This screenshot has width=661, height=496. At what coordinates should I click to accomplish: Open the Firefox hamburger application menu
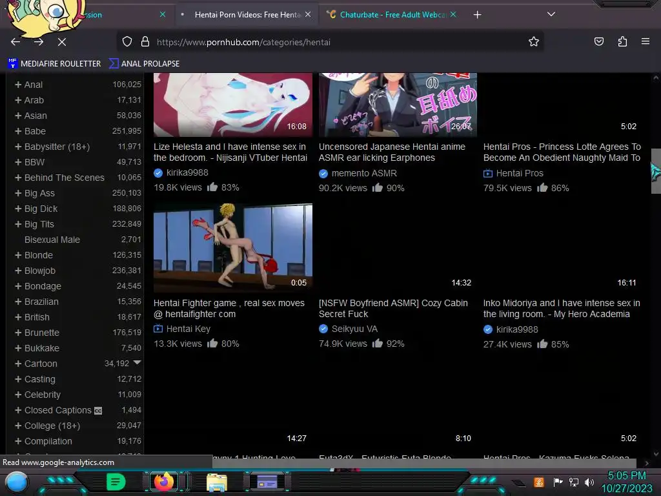tap(645, 41)
